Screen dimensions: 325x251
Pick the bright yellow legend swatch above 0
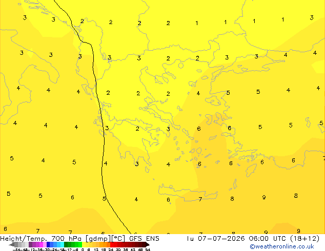tap(84, 244)
